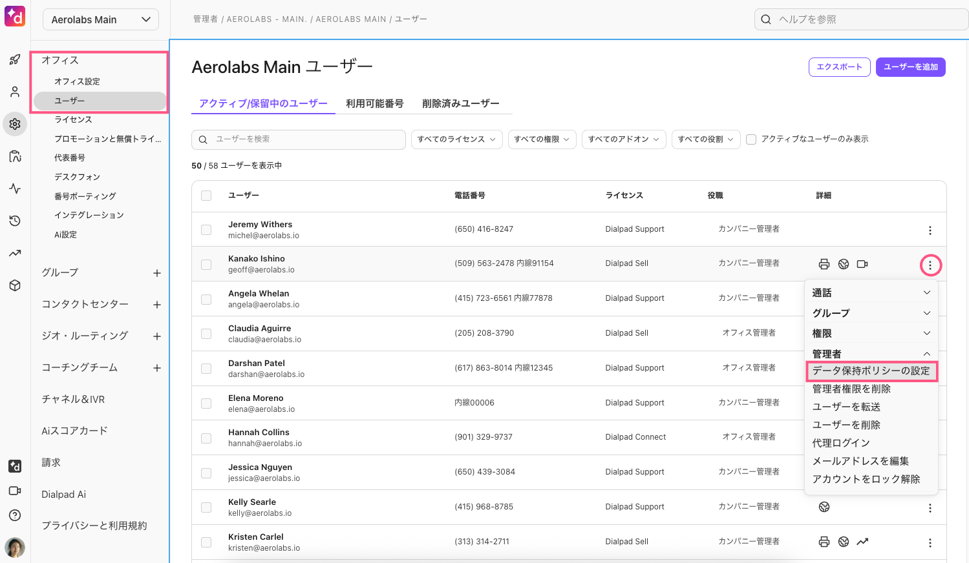Click the video camera icon in the left rail
This screenshot has width=969, height=563.
15,491
